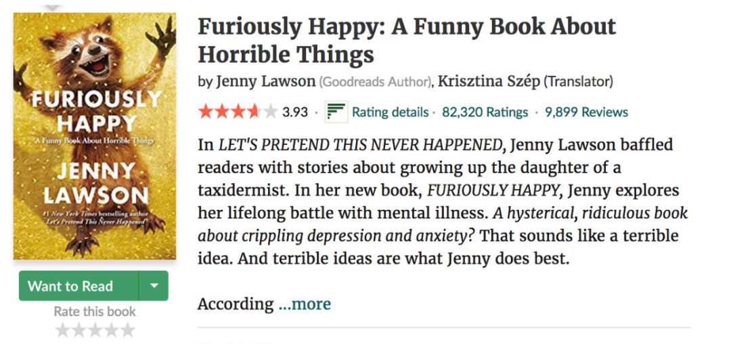Visit author Jenny Lawson's page
The image size is (731, 344).
(265, 82)
